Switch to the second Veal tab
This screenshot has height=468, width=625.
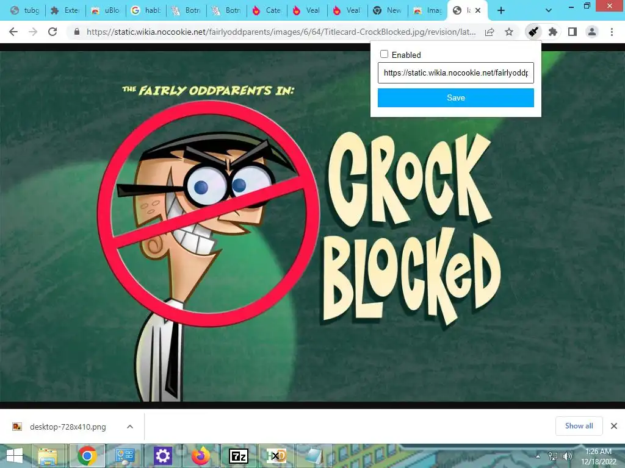347,11
